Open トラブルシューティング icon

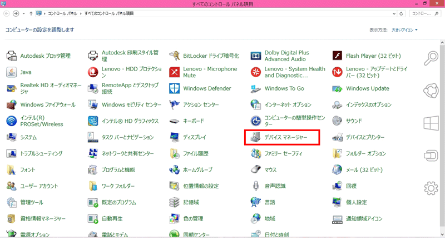[x=11, y=154]
